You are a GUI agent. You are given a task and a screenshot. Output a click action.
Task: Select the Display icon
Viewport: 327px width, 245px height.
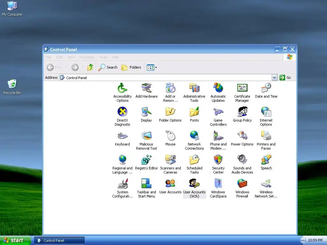pos(146,115)
